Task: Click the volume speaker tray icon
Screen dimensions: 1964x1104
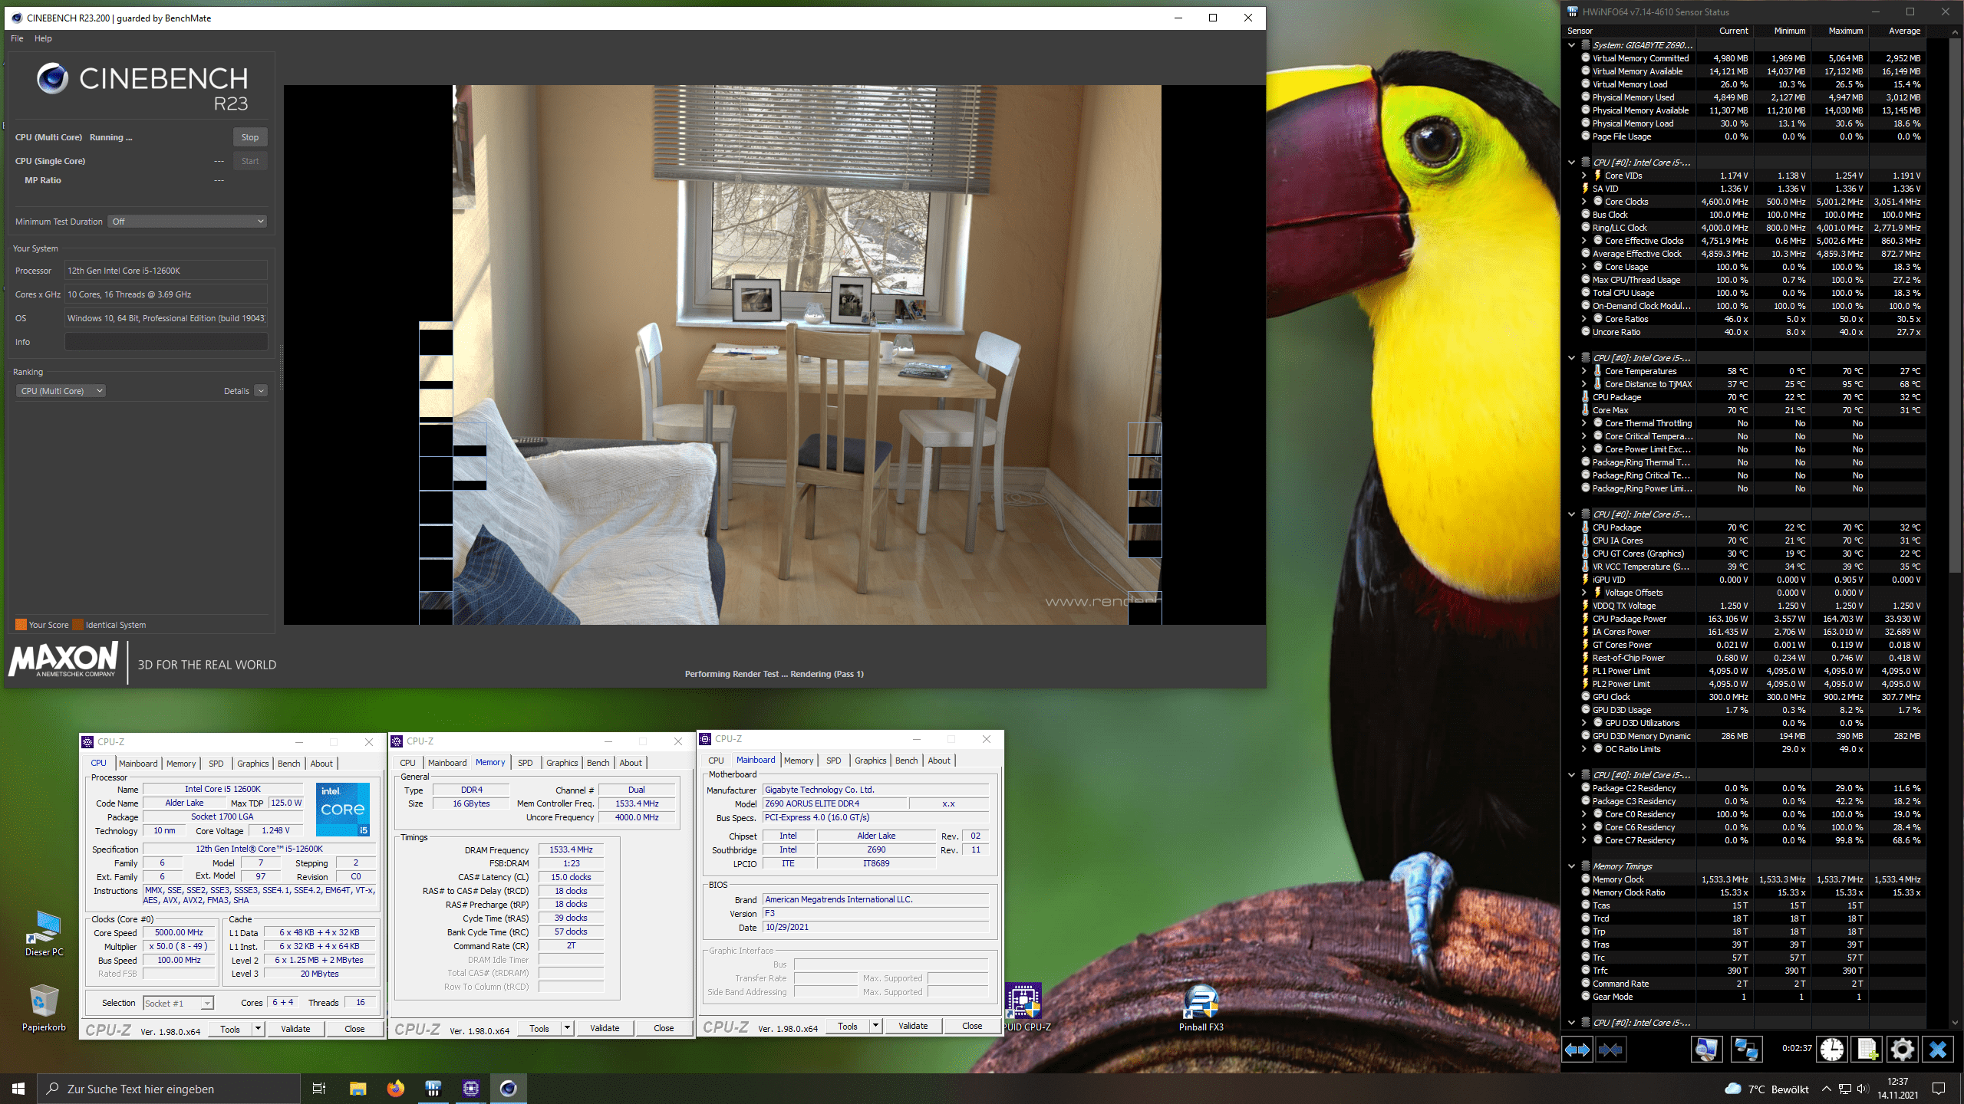Action: (x=1863, y=1089)
